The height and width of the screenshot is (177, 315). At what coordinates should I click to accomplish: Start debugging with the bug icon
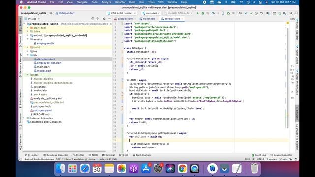[x=203, y=13]
